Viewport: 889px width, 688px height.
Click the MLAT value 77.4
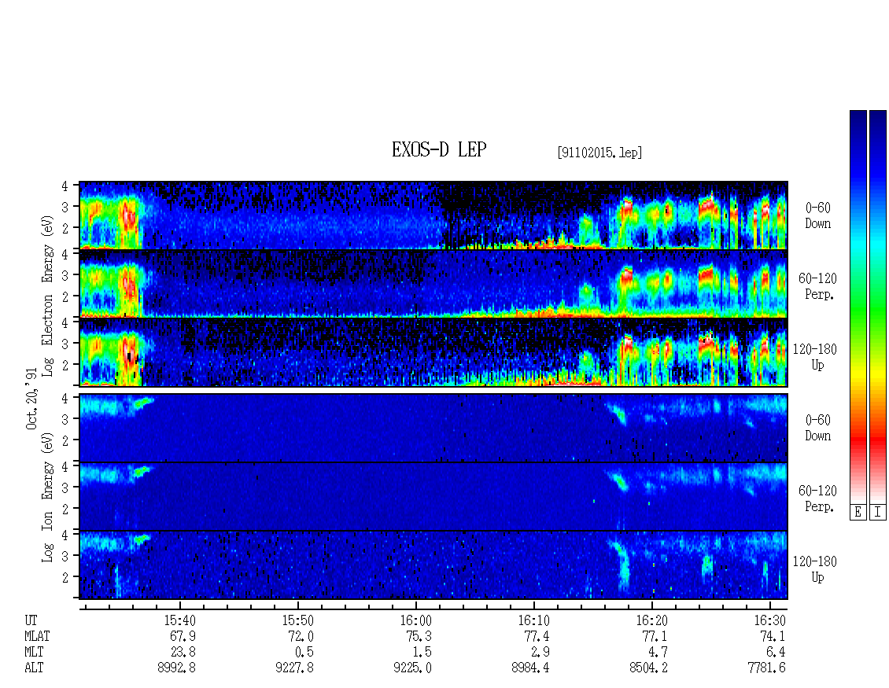pyautogui.click(x=537, y=636)
